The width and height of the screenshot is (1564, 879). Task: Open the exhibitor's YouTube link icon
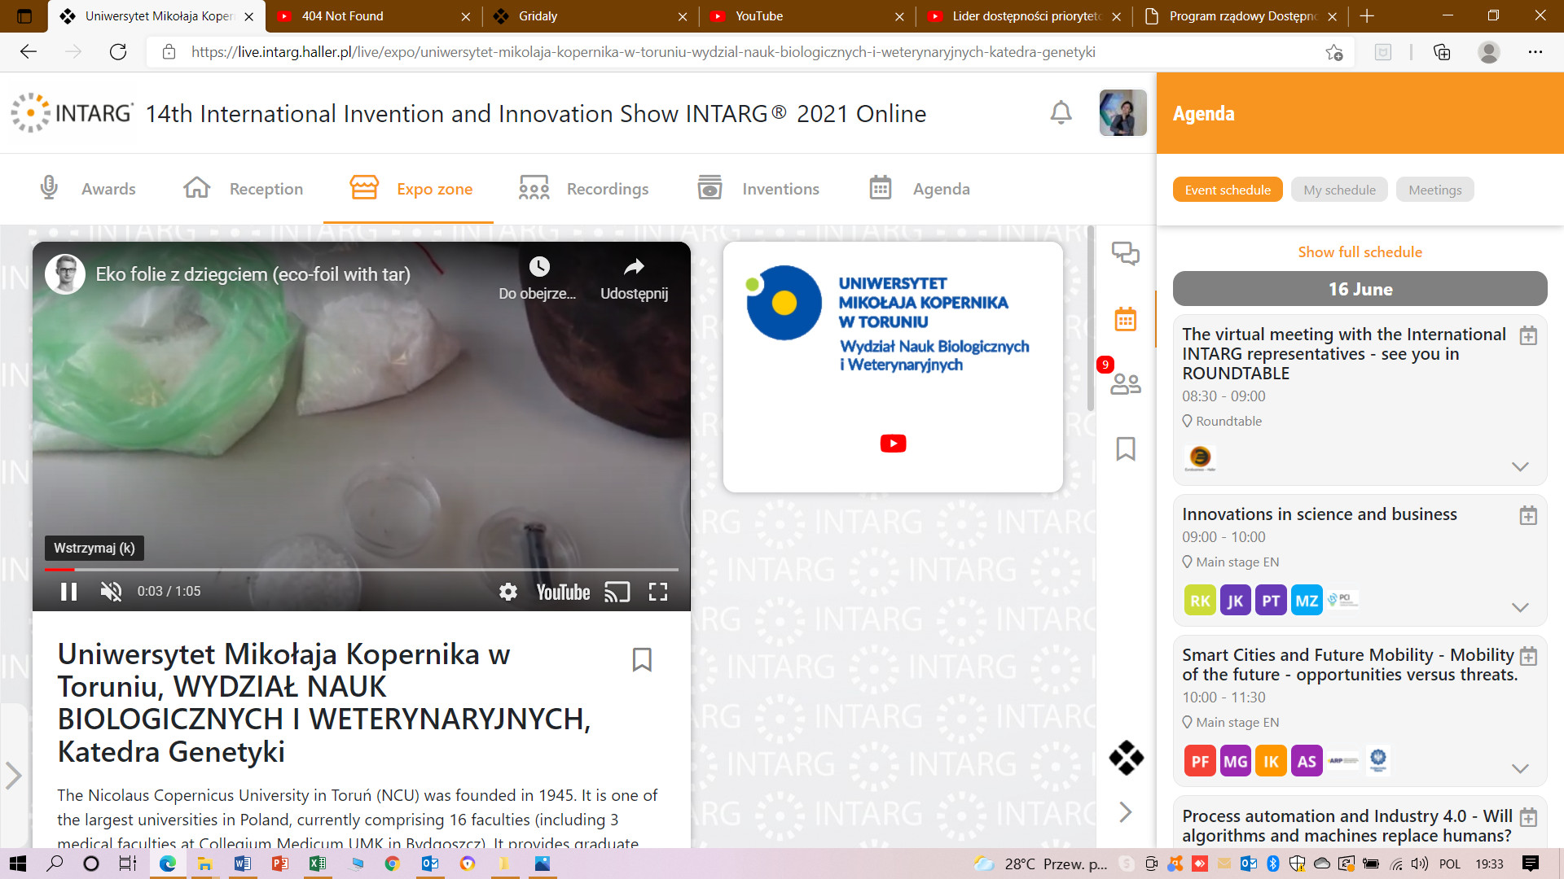[893, 444]
